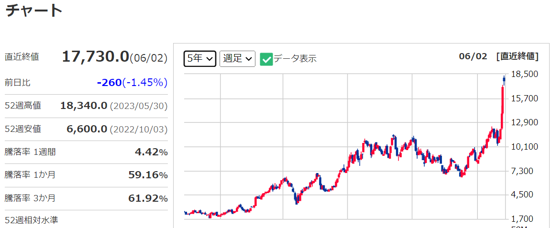The image size is (552, 228).
Task: Click the チャート section heading
Action: click(34, 11)
